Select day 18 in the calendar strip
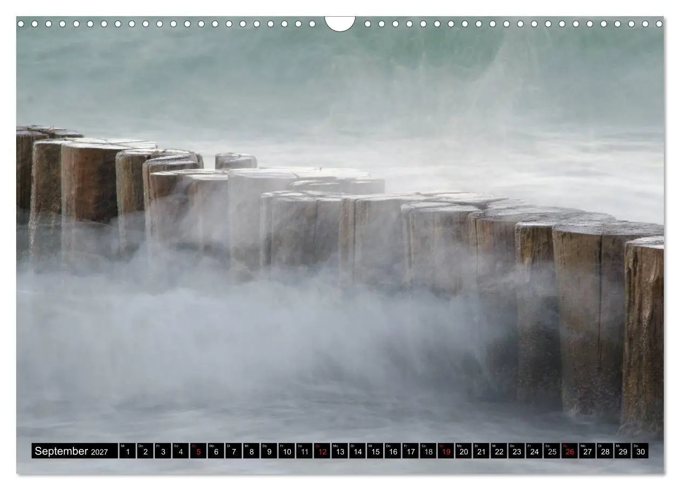The image size is (680, 490). pos(428,451)
